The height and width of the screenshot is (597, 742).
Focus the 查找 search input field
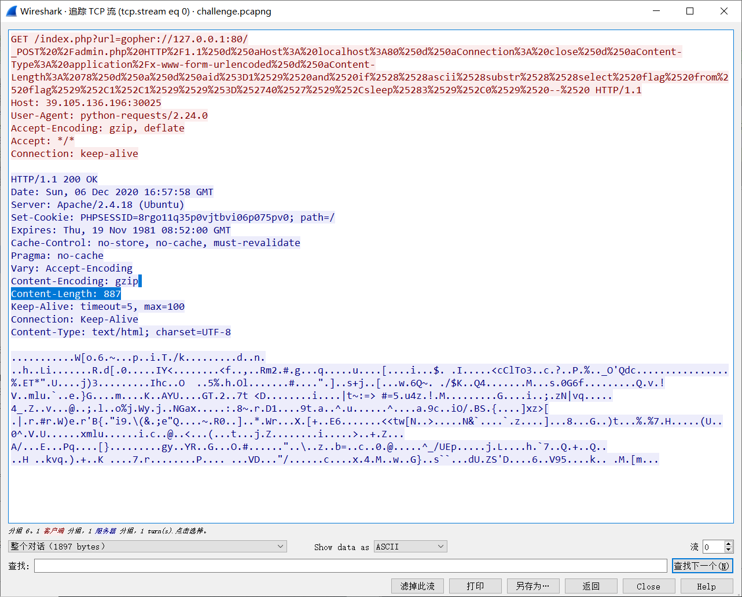click(x=350, y=566)
